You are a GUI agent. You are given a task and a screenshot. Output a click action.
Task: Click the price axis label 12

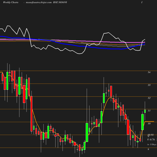pyautogui.click(x=149, y=98)
